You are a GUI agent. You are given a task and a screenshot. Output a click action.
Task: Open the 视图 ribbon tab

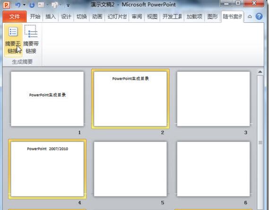152,17
